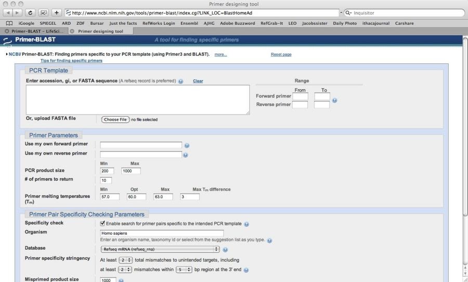Click the Tm Min field showing 57.0
Screen dimensions: 468x282
pyautogui.click(x=110, y=196)
